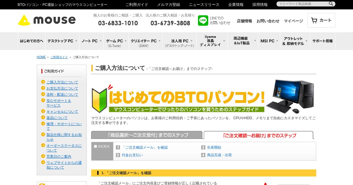Go to HOME breadcrumb link
This screenshot has height=185, width=353.
[x=41, y=57]
